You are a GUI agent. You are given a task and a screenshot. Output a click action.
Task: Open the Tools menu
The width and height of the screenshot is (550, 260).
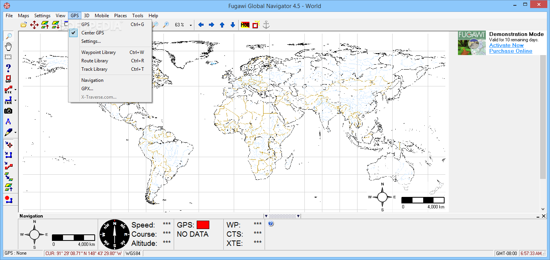tap(138, 16)
